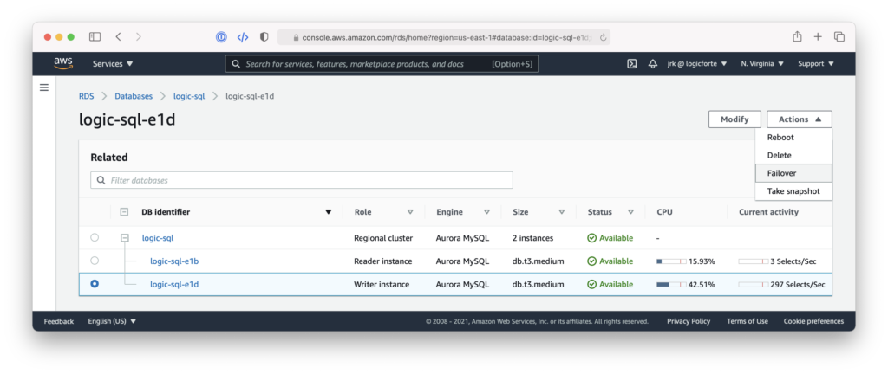Open the Support dropdown
This screenshot has height=374, width=888.
(816, 64)
